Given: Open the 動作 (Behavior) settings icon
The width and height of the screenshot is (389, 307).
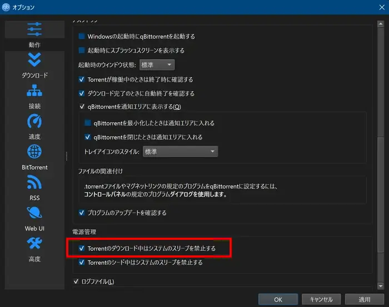Looking at the screenshot, I should pos(34,30).
